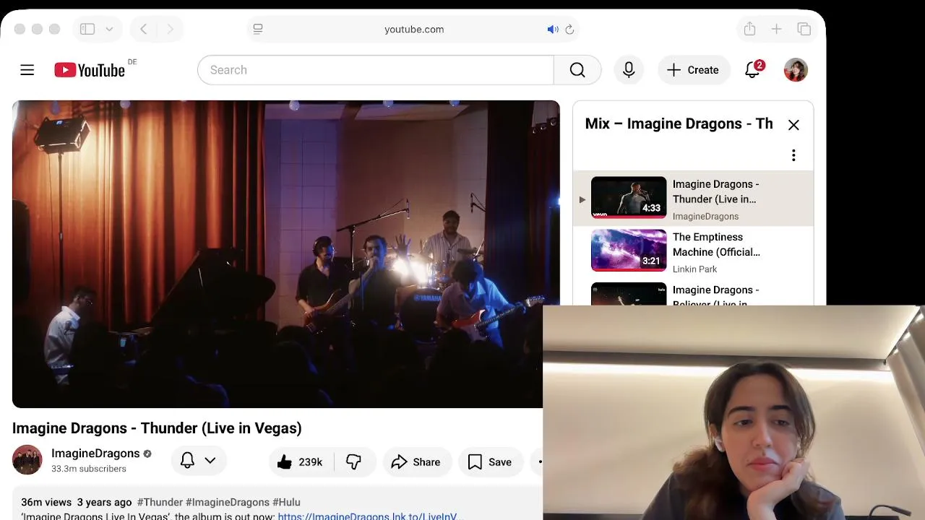Toggle Safari sidebar icon

coord(87,29)
